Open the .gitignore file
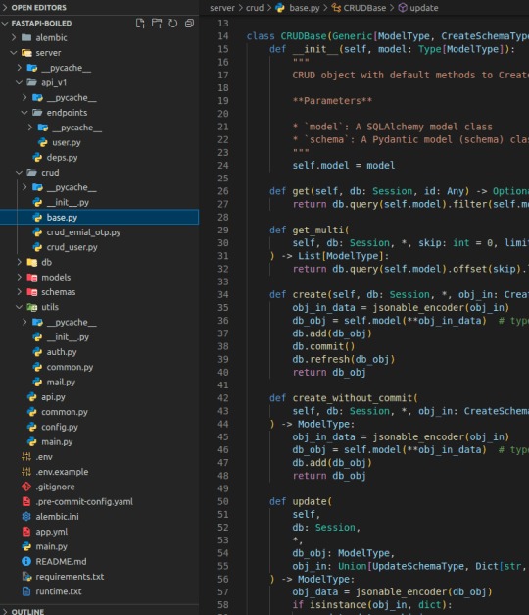Image resolution: width=529 pixels, height=615 pixels. (x=55, y=487)
